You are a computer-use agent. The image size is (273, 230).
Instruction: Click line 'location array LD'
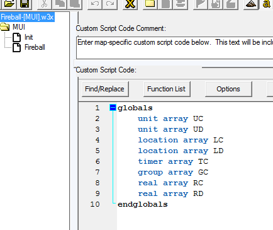181,151
